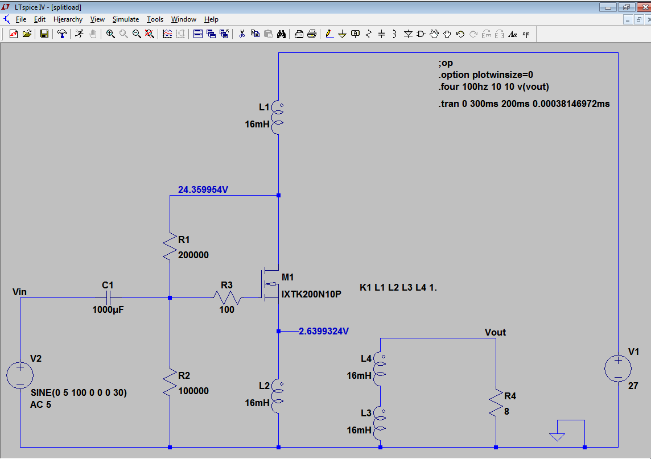The image size is (651, 459).
Task: Place a Diode from toolbar
Action: coord(408,34)
